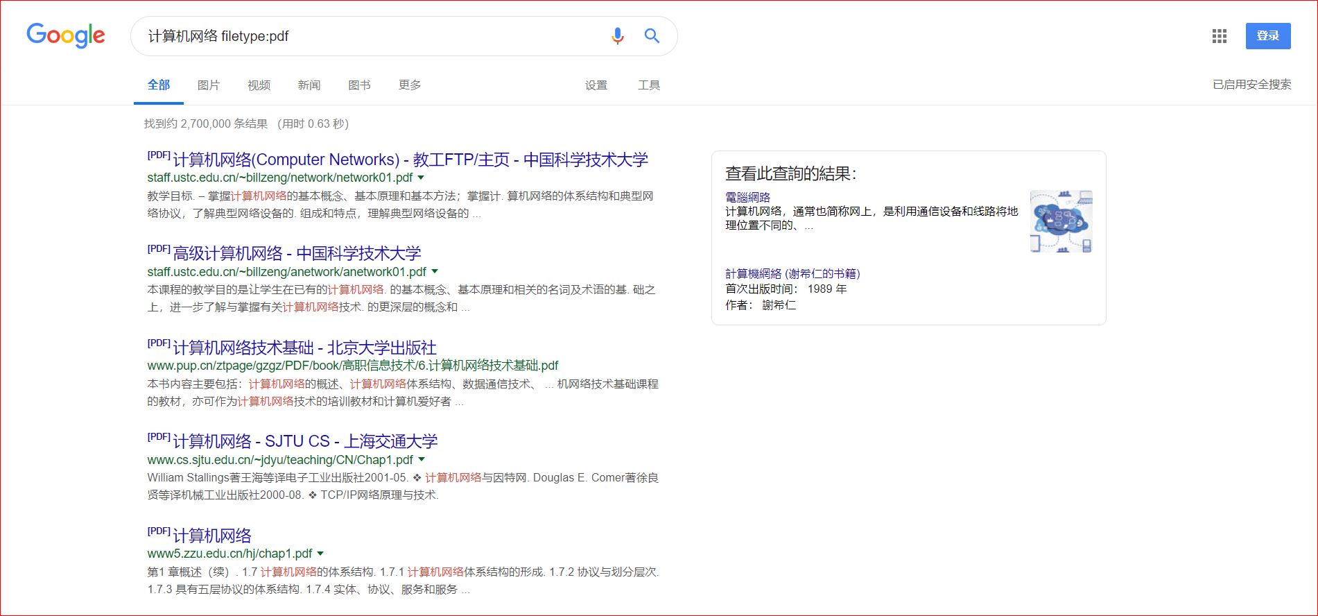Open the zzu.edu.cn 计算机网络 PDF result
The image size is (1318, 616).
pos(212,536)
